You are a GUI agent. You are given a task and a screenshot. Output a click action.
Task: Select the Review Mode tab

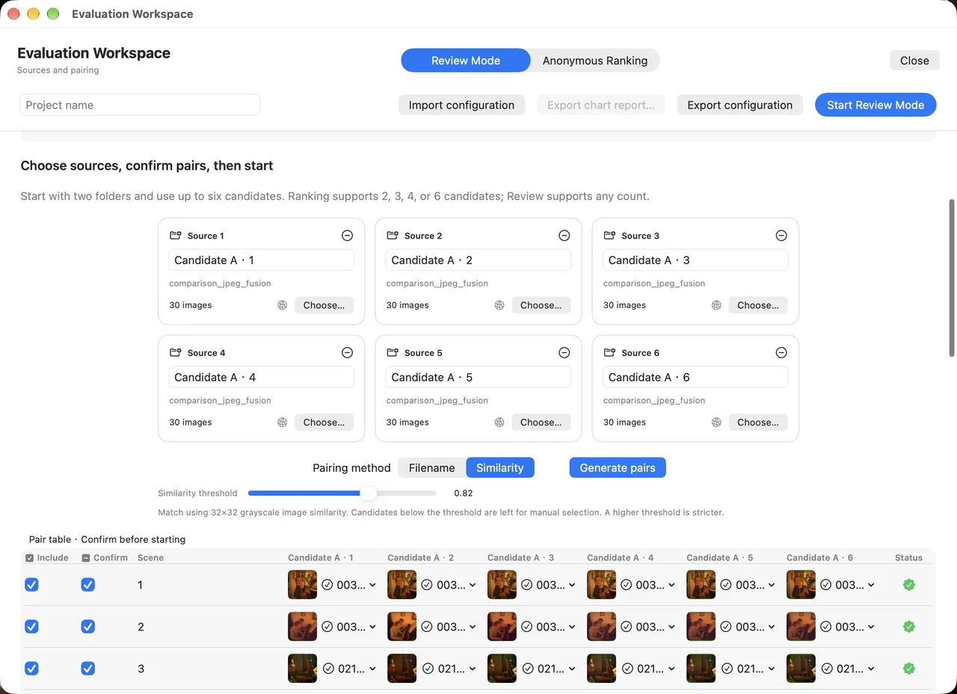[466, 61]
